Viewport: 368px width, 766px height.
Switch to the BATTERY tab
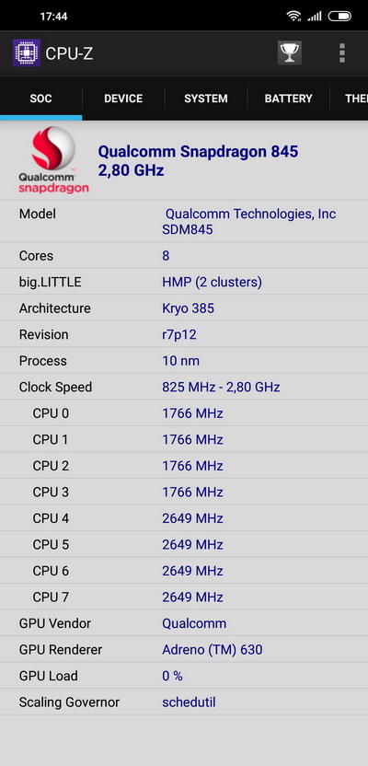pyautogui.click(x=289, y=99)
